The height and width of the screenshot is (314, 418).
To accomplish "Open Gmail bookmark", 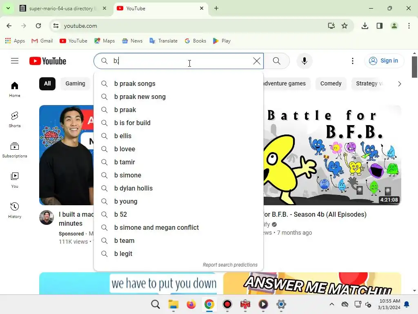I will click(42, 41).
